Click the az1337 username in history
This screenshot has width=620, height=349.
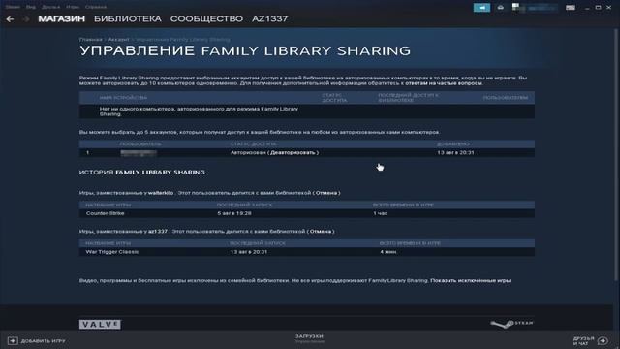click(x=158, y=231)
